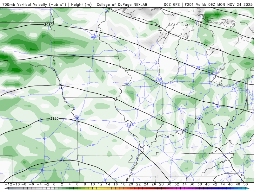Click the '28' colorbar scale value
Viewport: 254px width, 190px height.
161,184
